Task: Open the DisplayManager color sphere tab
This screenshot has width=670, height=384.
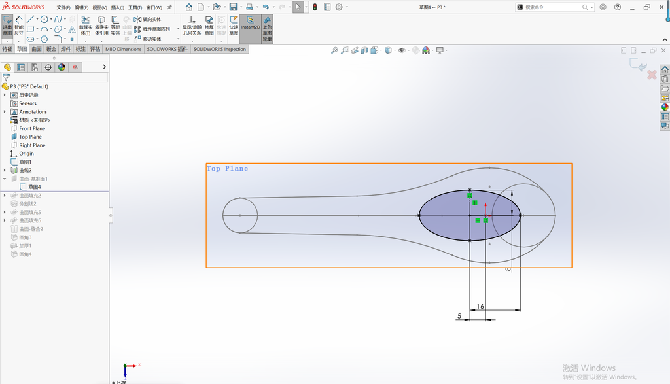Action: [62, 67]
